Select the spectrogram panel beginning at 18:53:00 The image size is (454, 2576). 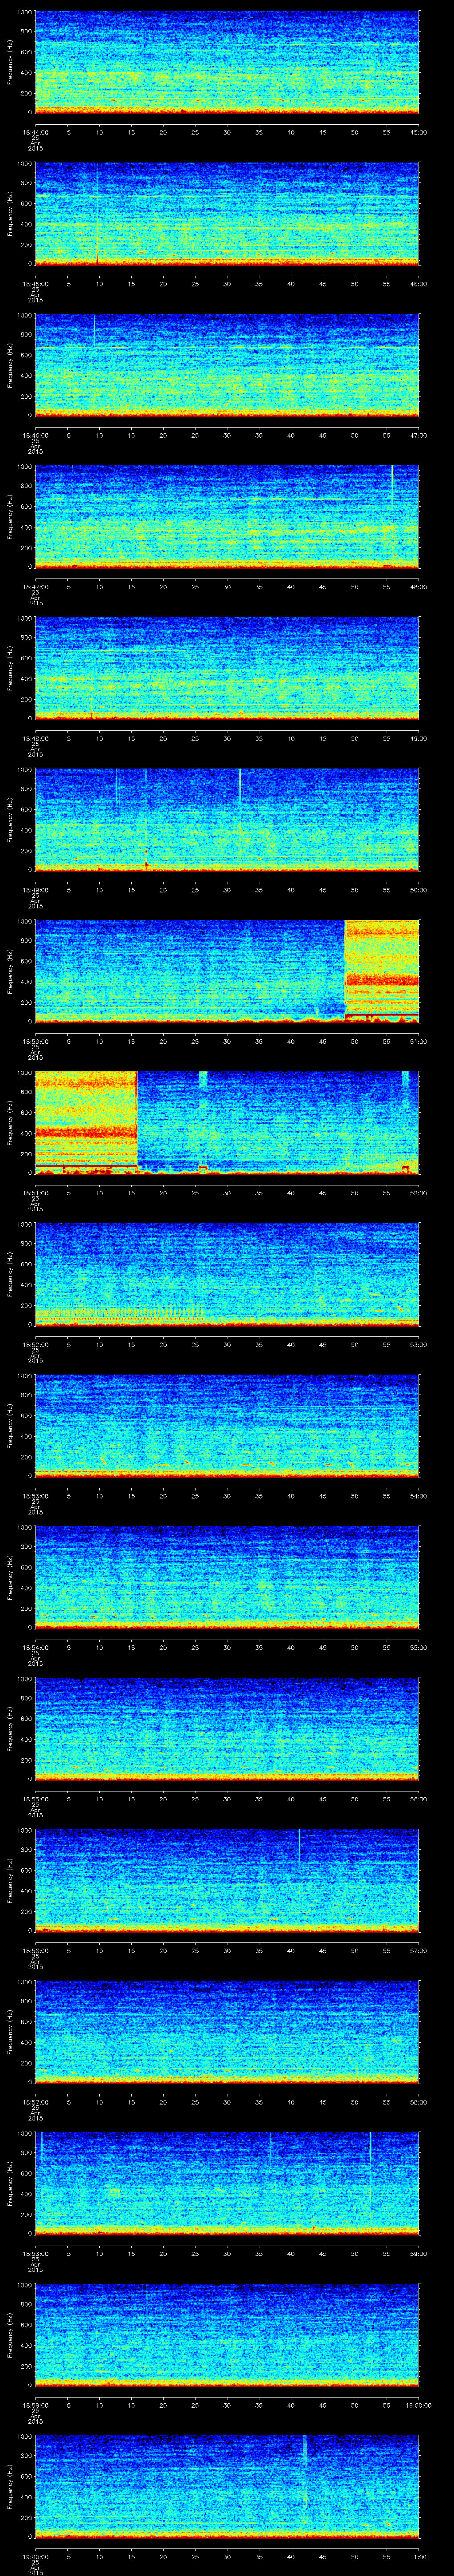pyautogui.click(x=227, y=1426)
